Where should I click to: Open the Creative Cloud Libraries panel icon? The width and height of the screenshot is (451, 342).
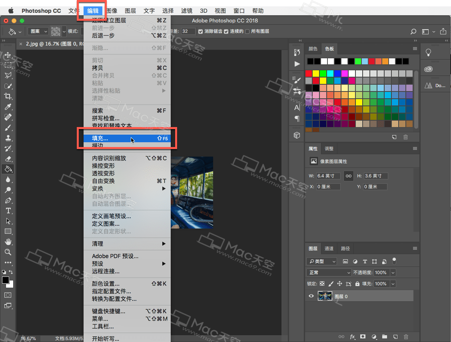[428, 69]
